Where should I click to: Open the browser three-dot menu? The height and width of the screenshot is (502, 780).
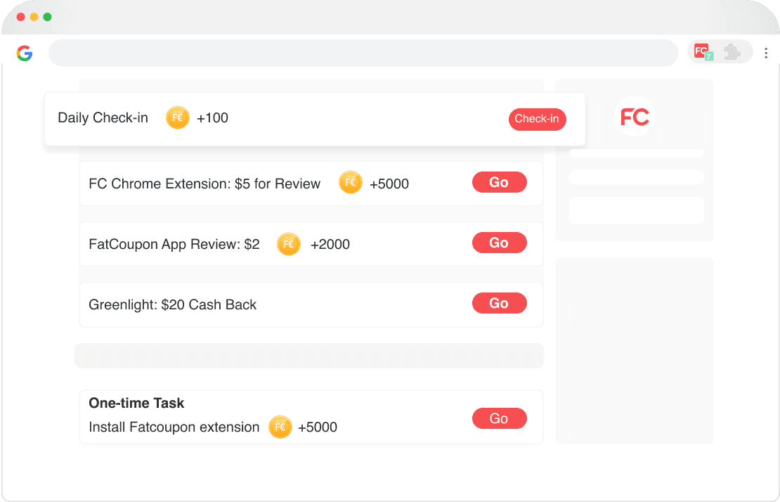766,53
